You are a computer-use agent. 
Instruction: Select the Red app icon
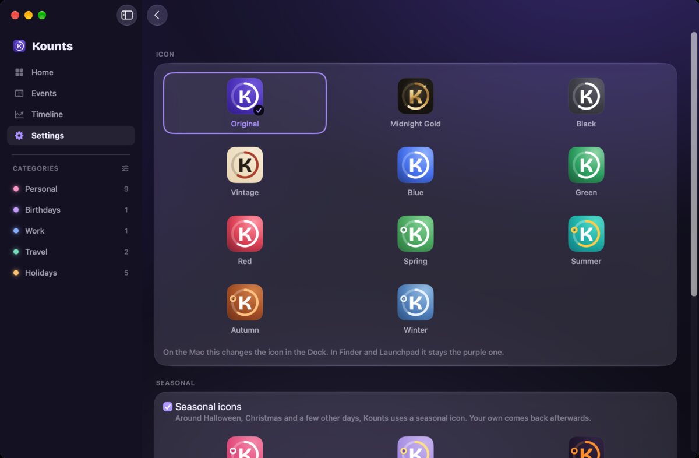click(x=245, y=234)
